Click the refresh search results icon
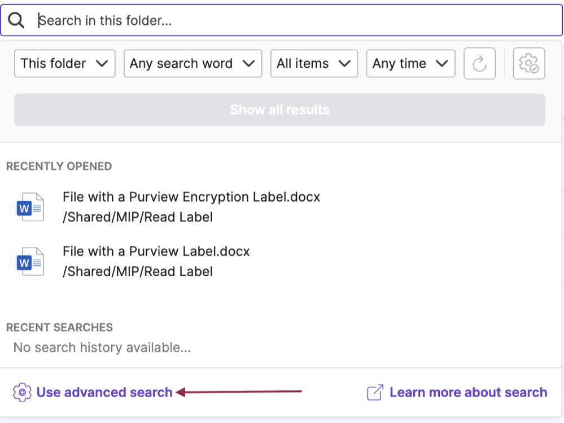This screenshot has height=423, width=564. point(479,63)
